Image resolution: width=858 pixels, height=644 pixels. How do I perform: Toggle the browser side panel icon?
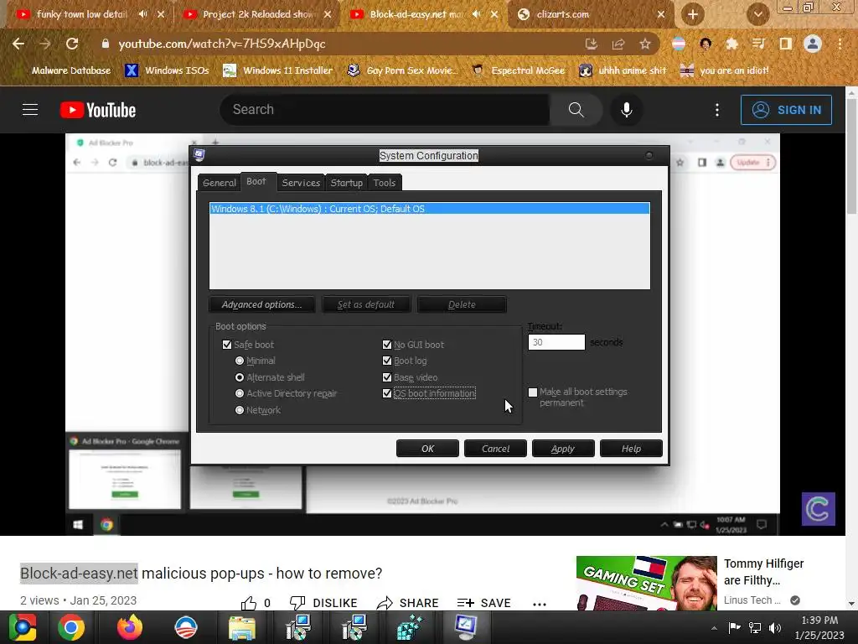[x=786, y=44]
